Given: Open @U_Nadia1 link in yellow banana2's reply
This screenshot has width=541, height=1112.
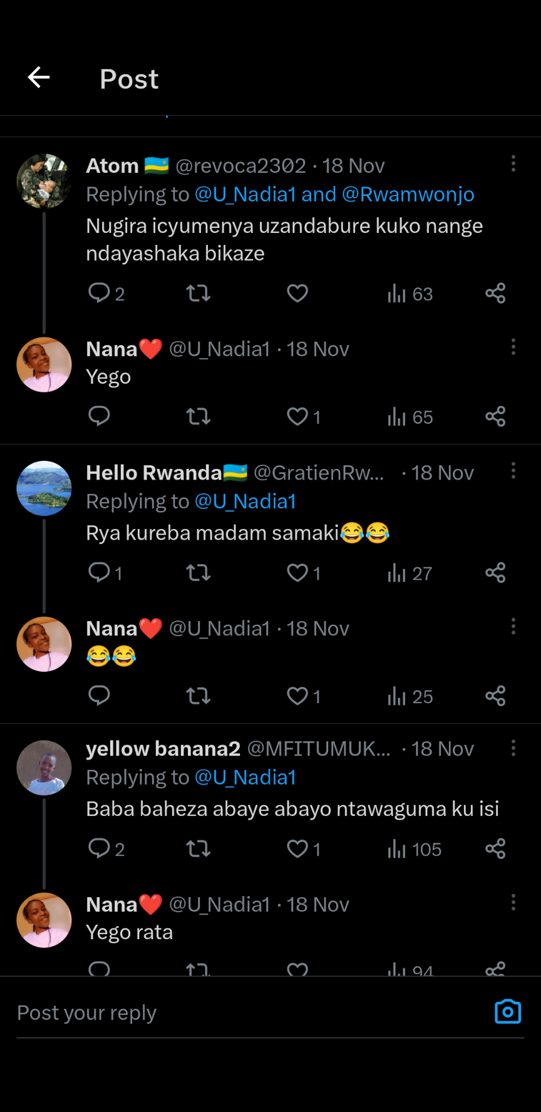Looking at the screenshot, I should point(245,778).
